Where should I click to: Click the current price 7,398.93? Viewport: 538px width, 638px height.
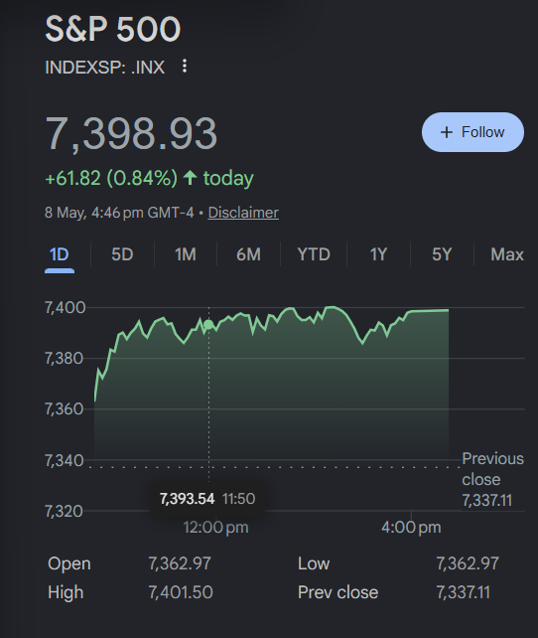[131, 133]
